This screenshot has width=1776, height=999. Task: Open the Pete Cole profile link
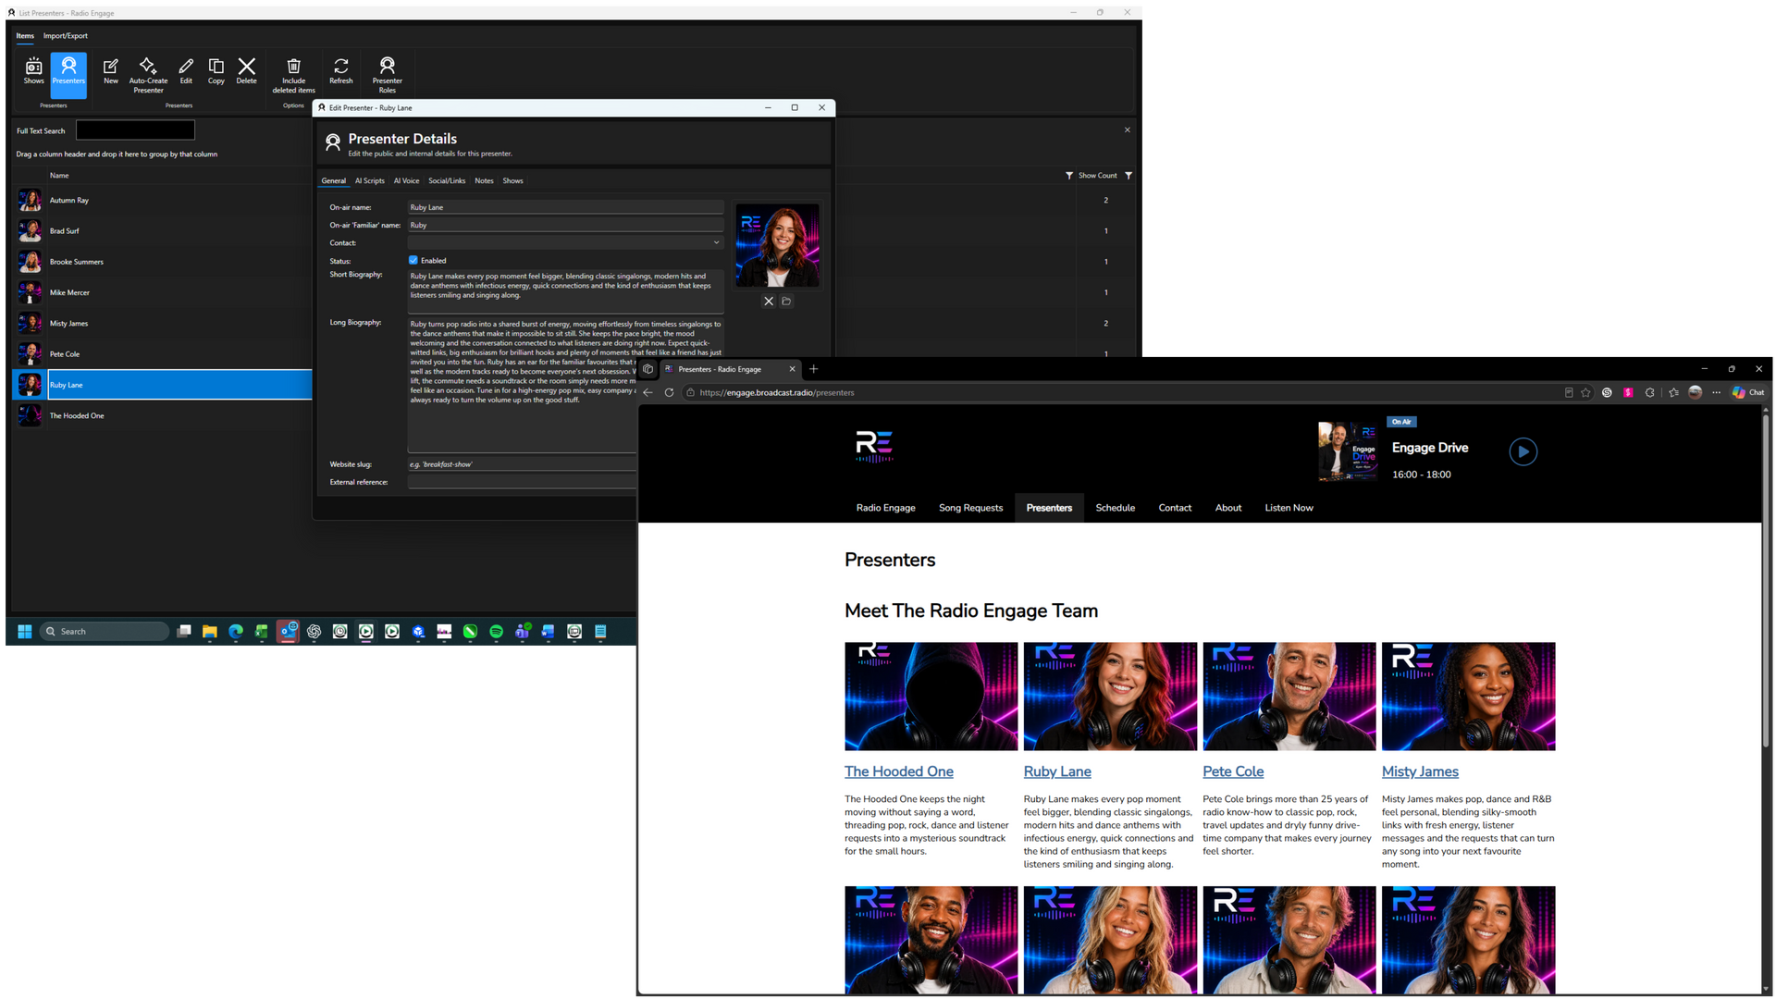pos(1233,771)
